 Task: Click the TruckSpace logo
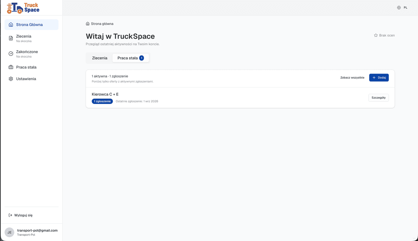coord(23,8)
